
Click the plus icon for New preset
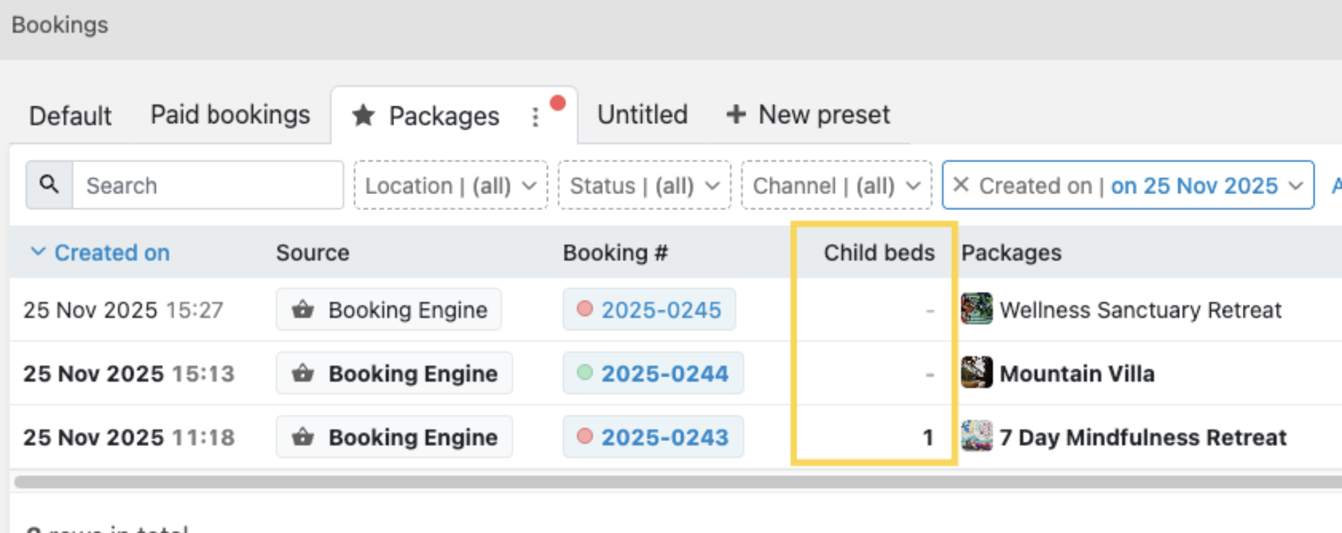click(735, 114)
